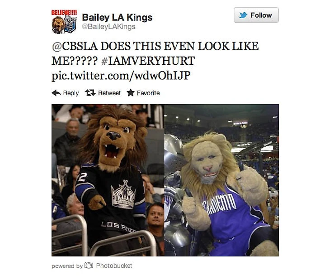Click the Retweet arrows icon
Image resolution: width=330 pixels, height=280 pixels.
90,92
